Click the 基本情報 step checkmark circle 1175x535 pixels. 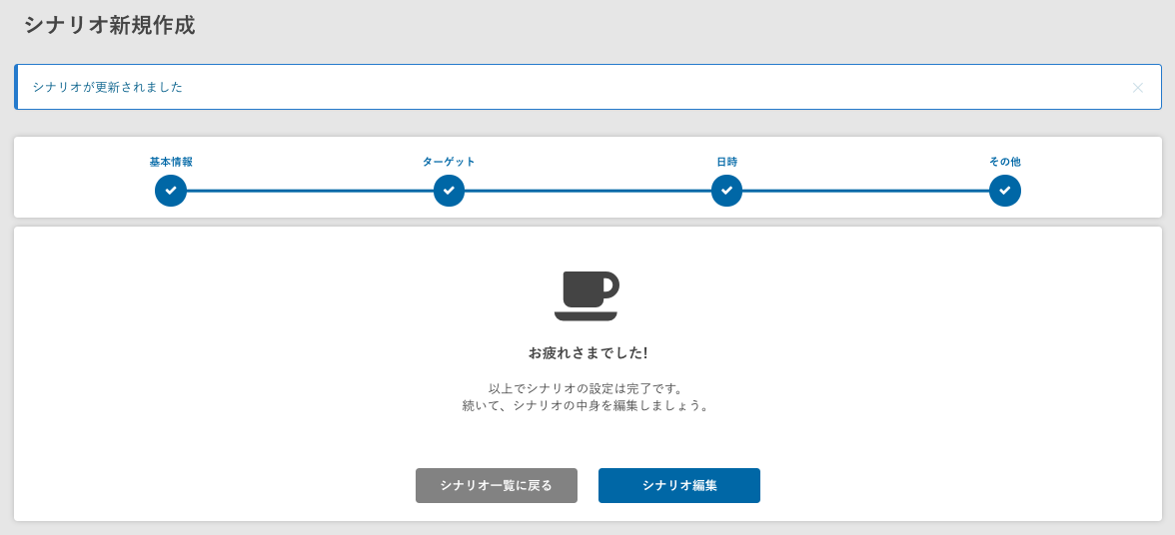click(x=171, y=191)
